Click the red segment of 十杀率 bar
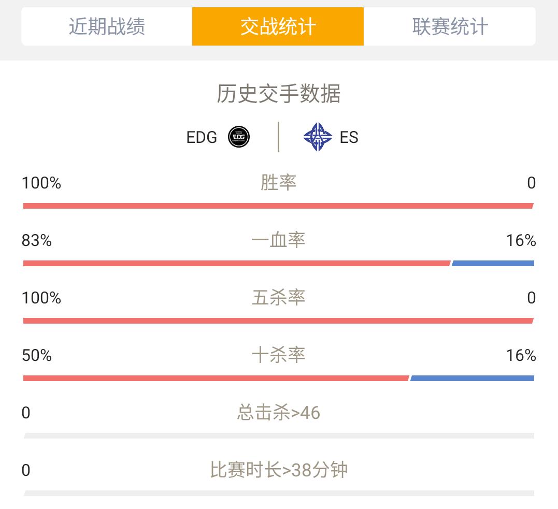Viewport: 558px width, 509px height. (216, 379)
